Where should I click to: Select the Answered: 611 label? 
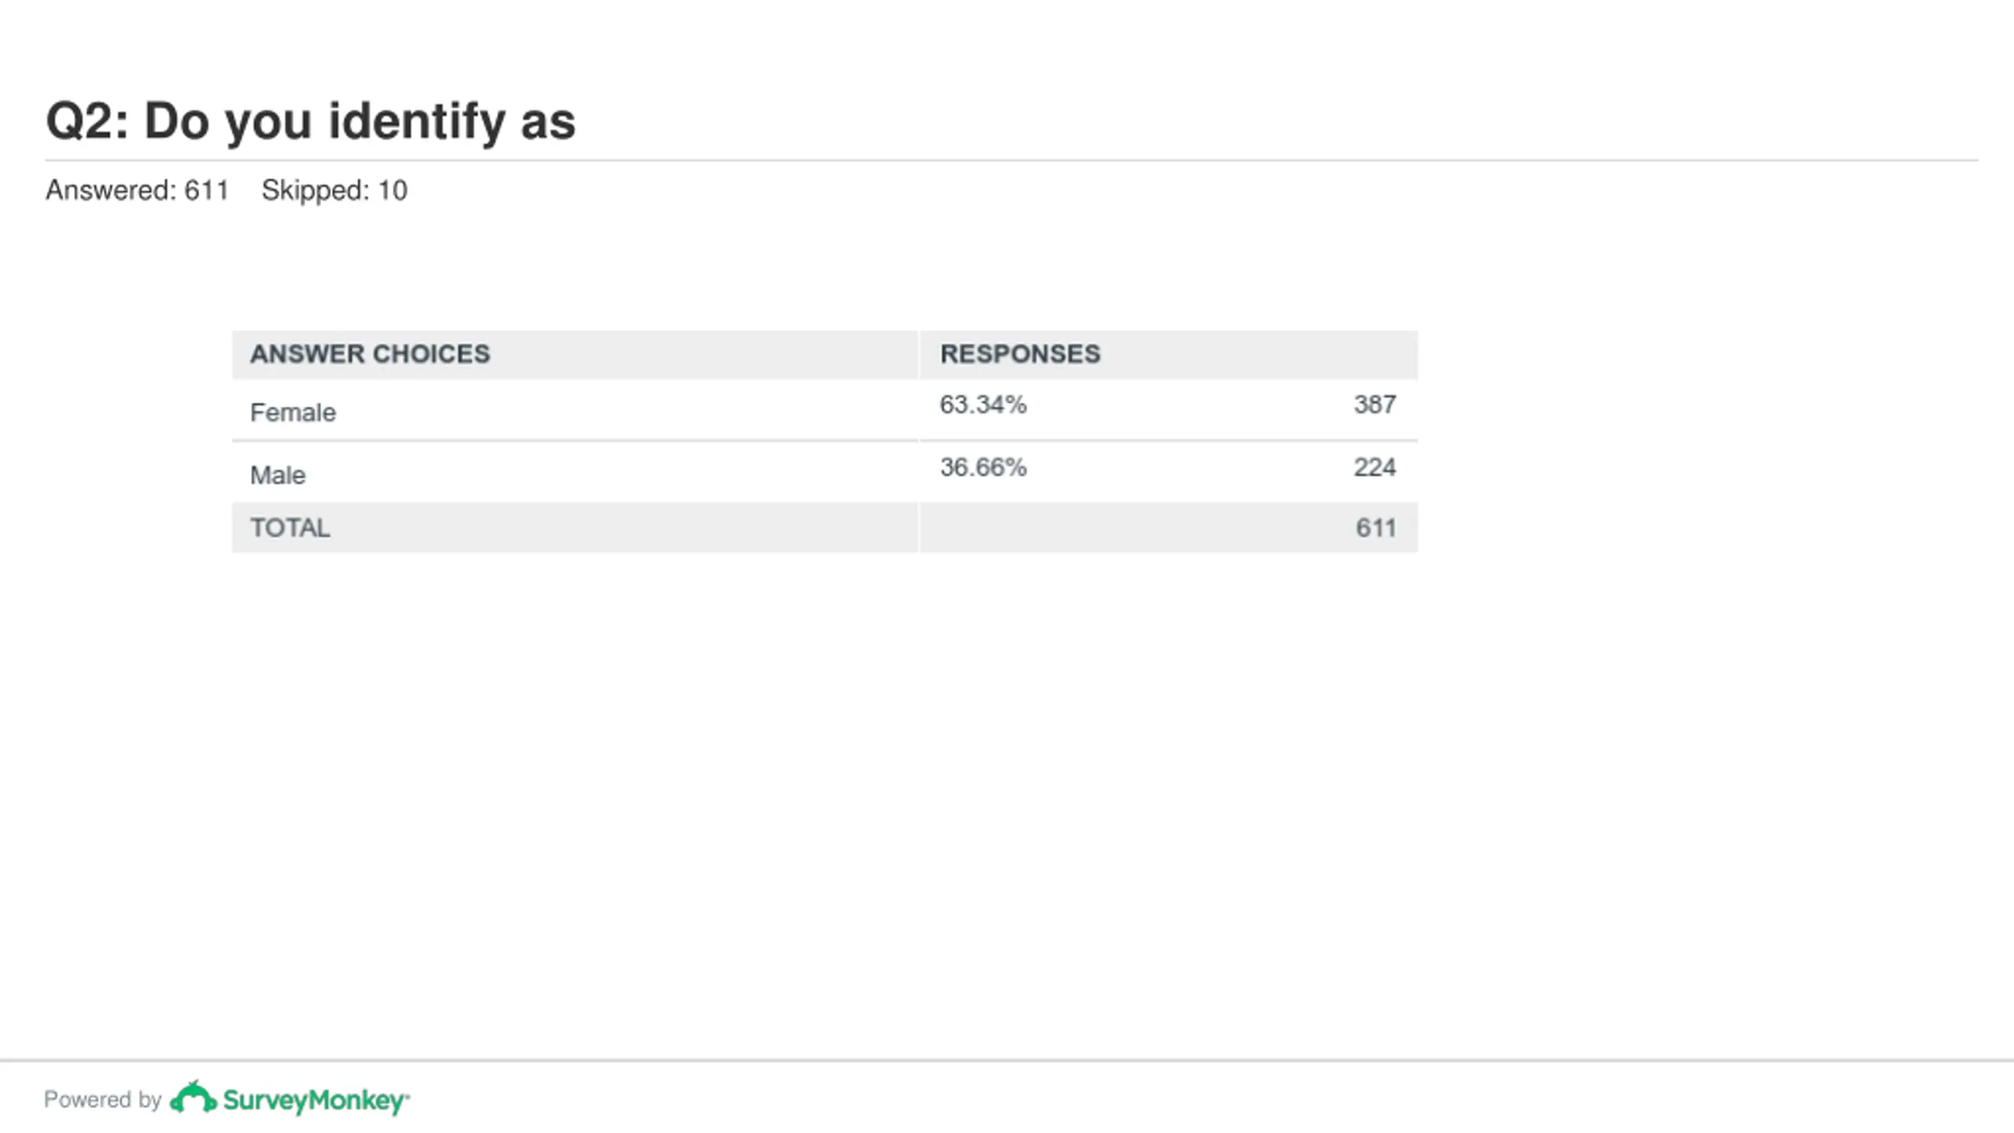pyautogui.click(x=137, y=190)
